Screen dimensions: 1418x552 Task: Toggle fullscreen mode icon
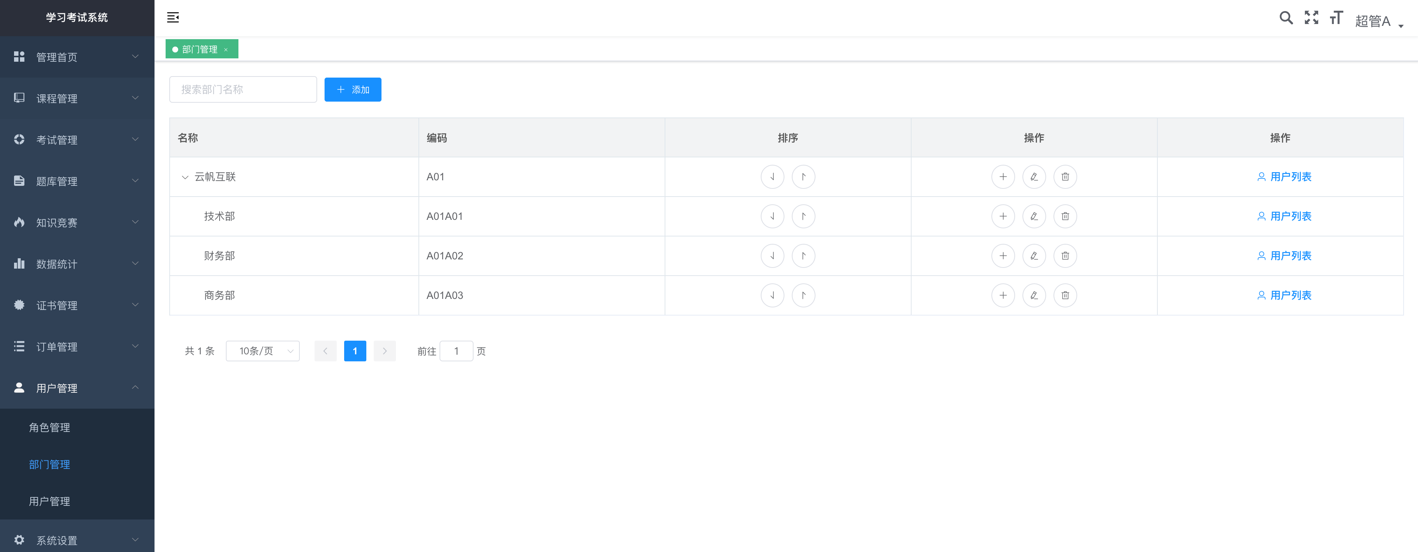[1311, 18]
